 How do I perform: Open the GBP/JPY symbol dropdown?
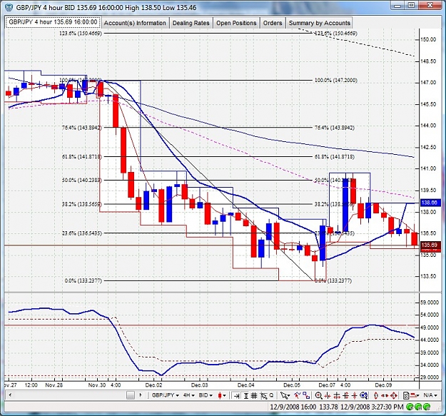(166, 395)
